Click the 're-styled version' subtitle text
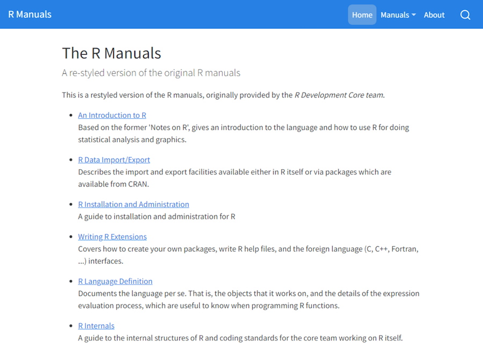Image resolution: width=483 pixels, height=357 pixels. pos(151,73)
